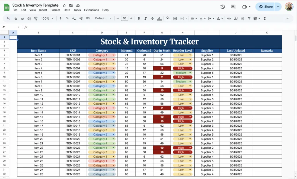Insert a link from the toolbar
The width and height of the screenshot is (297, 179).
tap(229, 18)
